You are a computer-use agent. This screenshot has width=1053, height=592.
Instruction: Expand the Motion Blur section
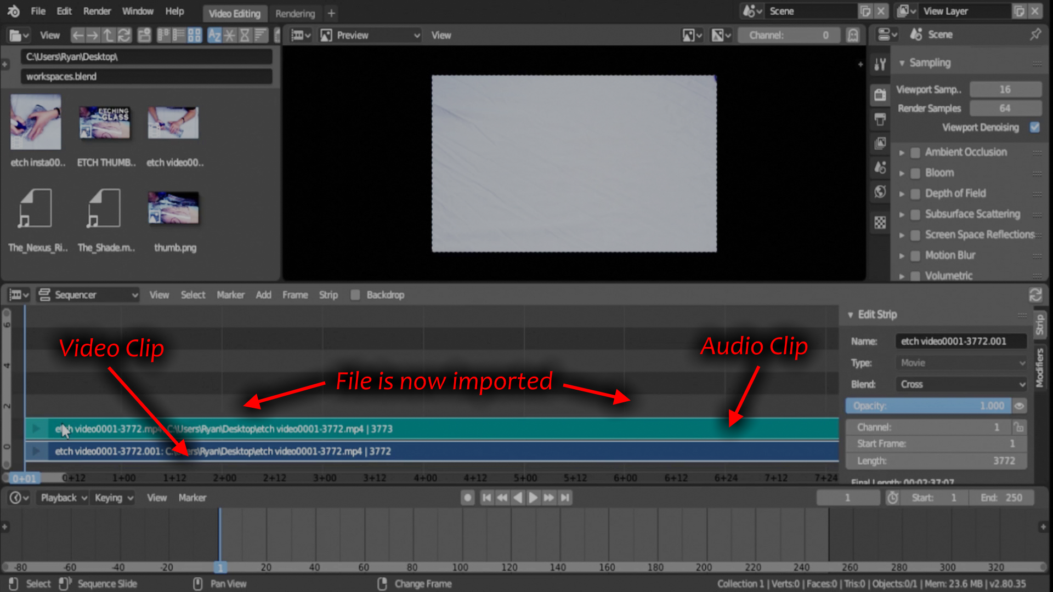pos(903,255)
